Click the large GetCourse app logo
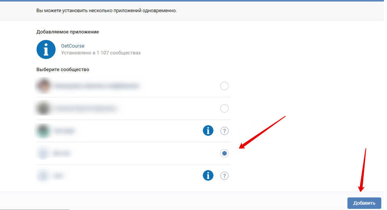 (46, 49)
